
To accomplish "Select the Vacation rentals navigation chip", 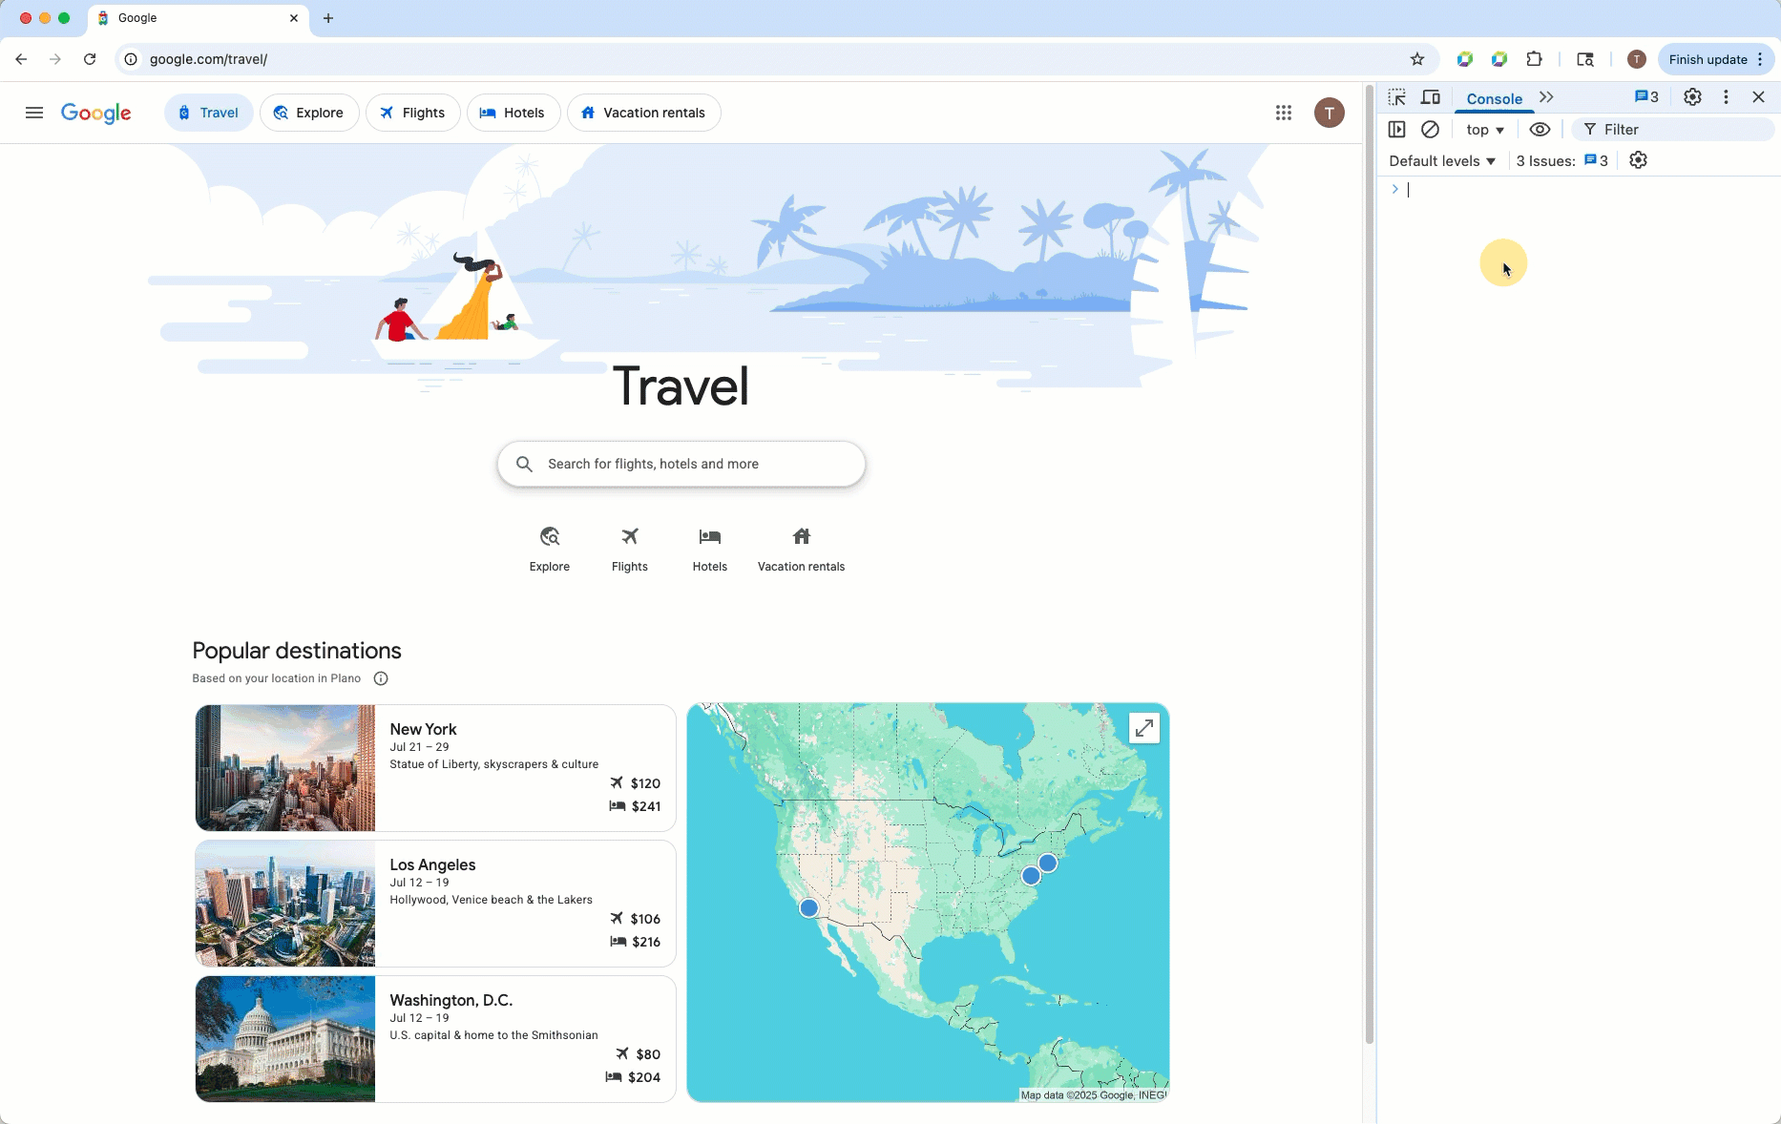I will point(644,113).
